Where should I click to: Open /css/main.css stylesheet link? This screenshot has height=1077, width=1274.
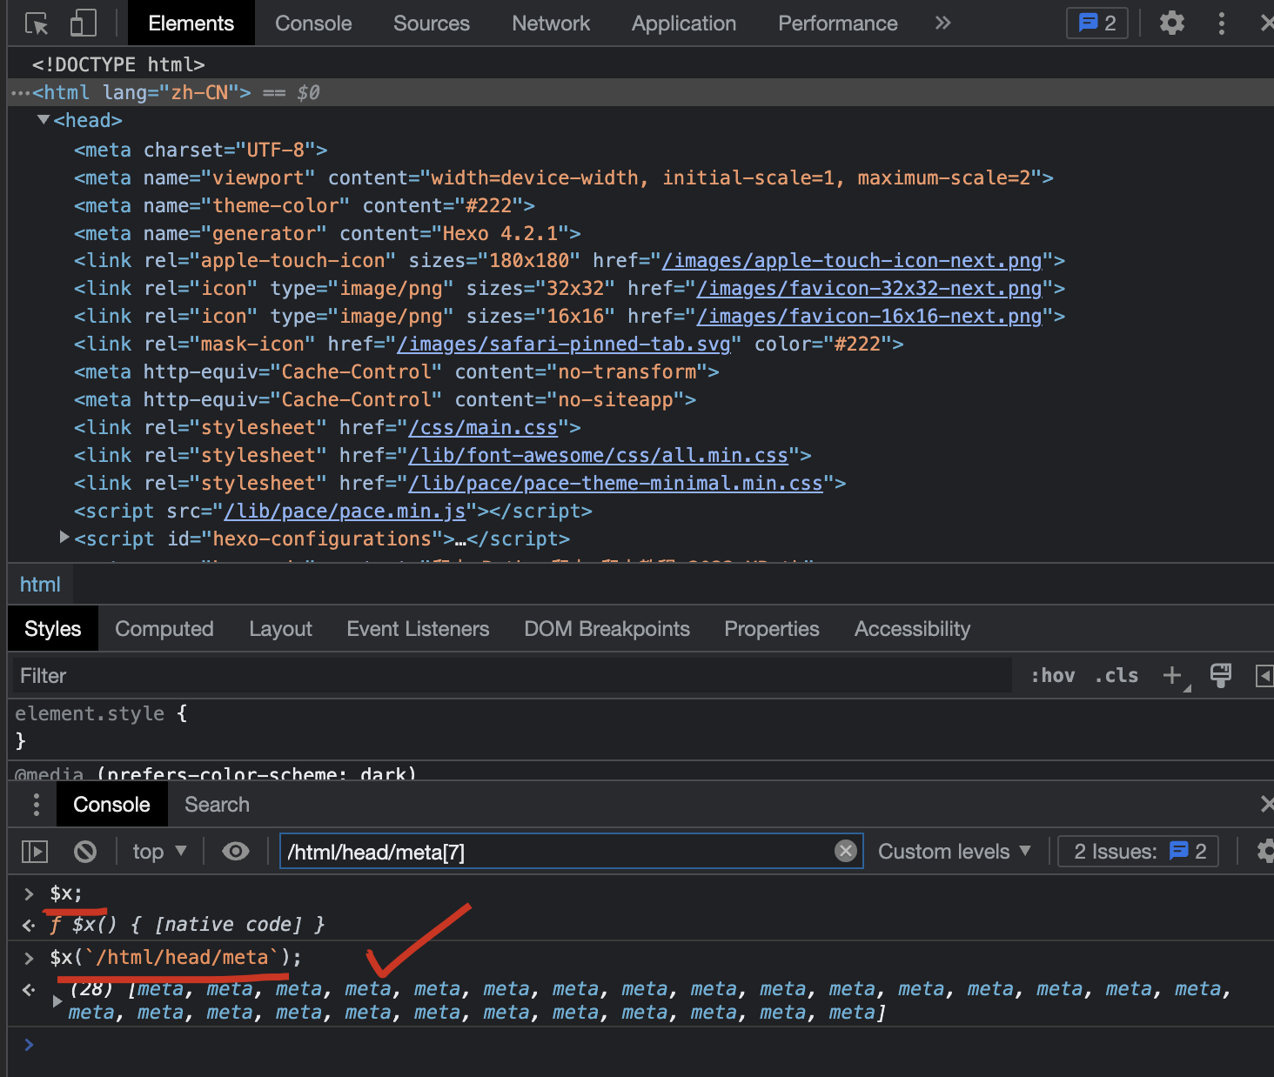coord(483,428)
